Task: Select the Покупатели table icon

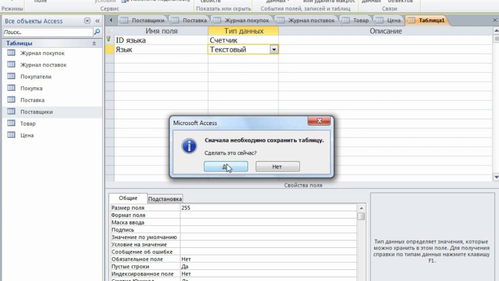Action: click(x=11, y=76)
